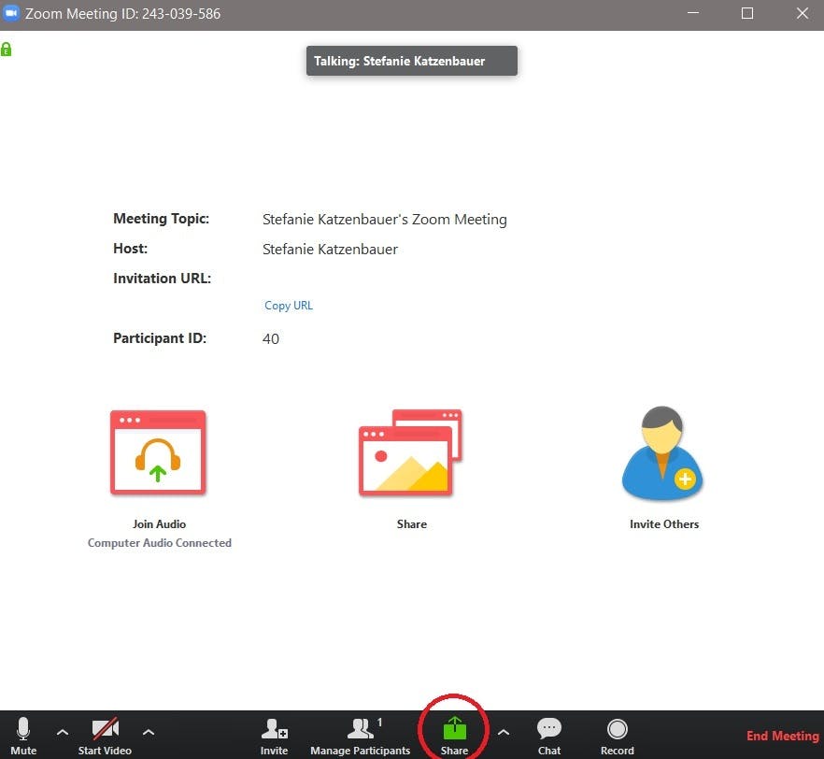Click the 'Meeting Topic:' label
This screenshot has width=824, height=759.
click(x=161, y=219)
